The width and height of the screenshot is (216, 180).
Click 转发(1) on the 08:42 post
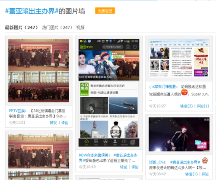tap(191, 174)
